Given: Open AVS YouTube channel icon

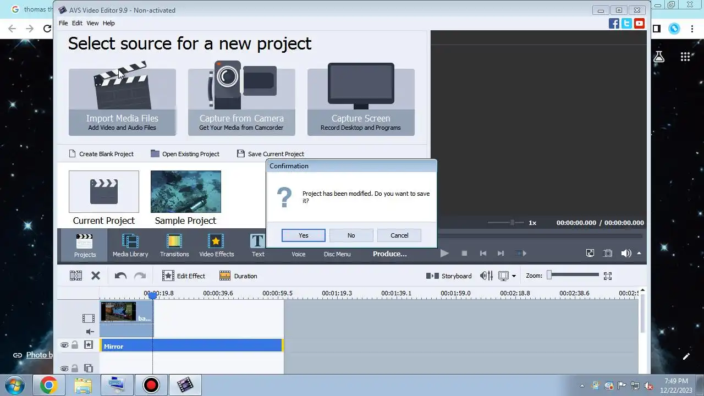Looking at the screenshot, I should (639, 23).
